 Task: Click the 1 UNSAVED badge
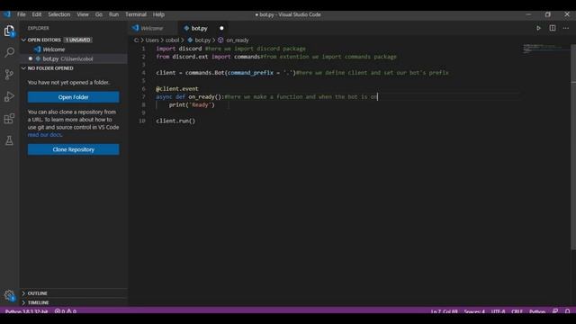[x=78, y=40]
